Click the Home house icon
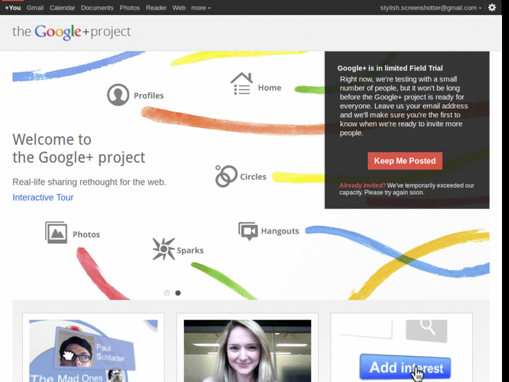Screen dimensions: 509x382 pos(242,83)
